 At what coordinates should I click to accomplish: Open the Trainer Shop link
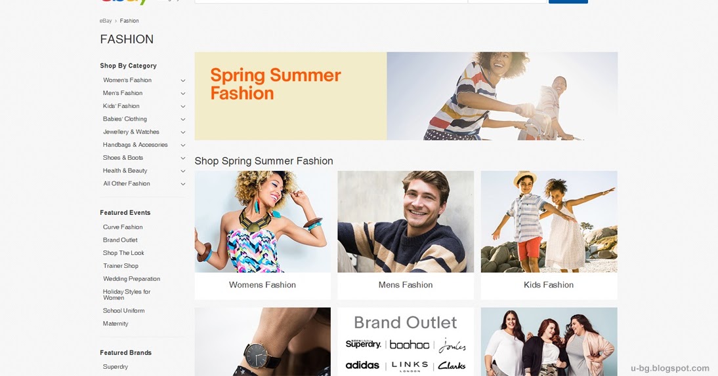tap(120, 265)
